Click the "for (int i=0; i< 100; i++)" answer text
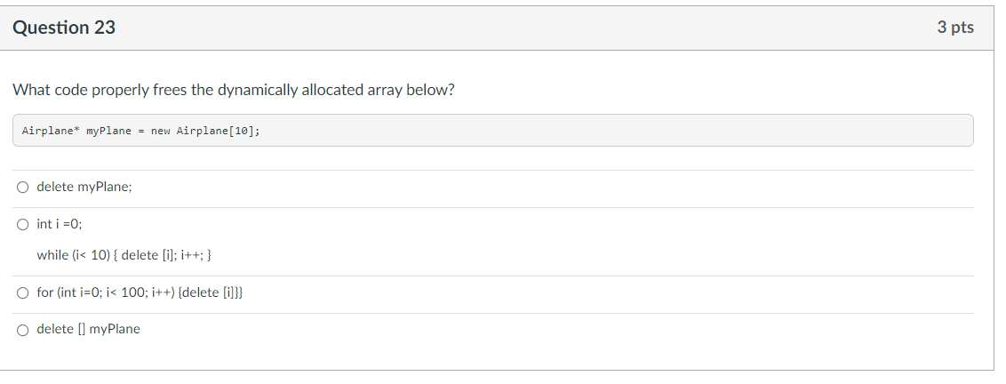This screenshot has height=384, width=1006. pos(140,292)
